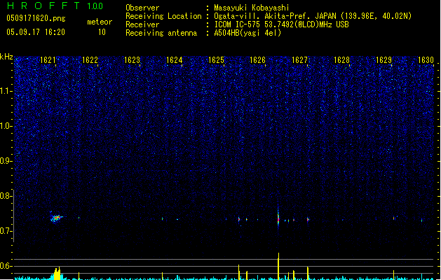Click the 0.6 kHz frequency axis label
The height and width of the screenshot is (280, 441).
(x=6, y=266)
